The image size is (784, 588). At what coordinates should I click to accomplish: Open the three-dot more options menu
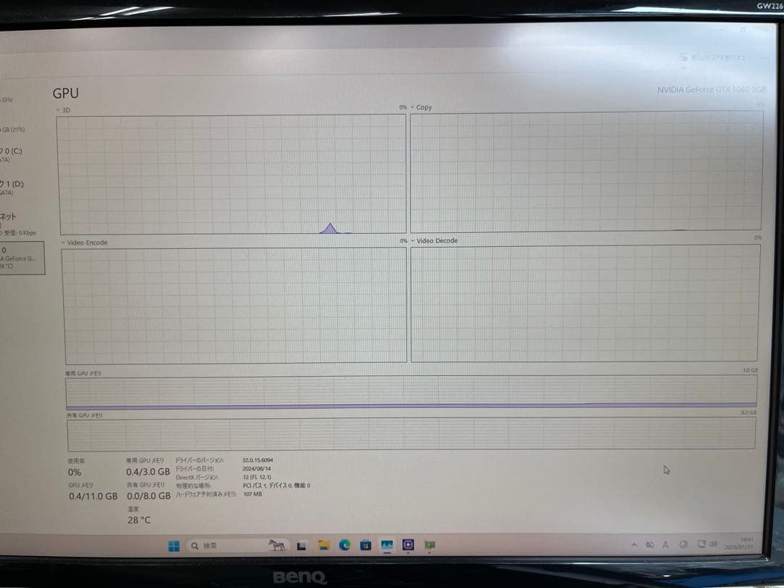pyautogui.click(x=764, y=57)
